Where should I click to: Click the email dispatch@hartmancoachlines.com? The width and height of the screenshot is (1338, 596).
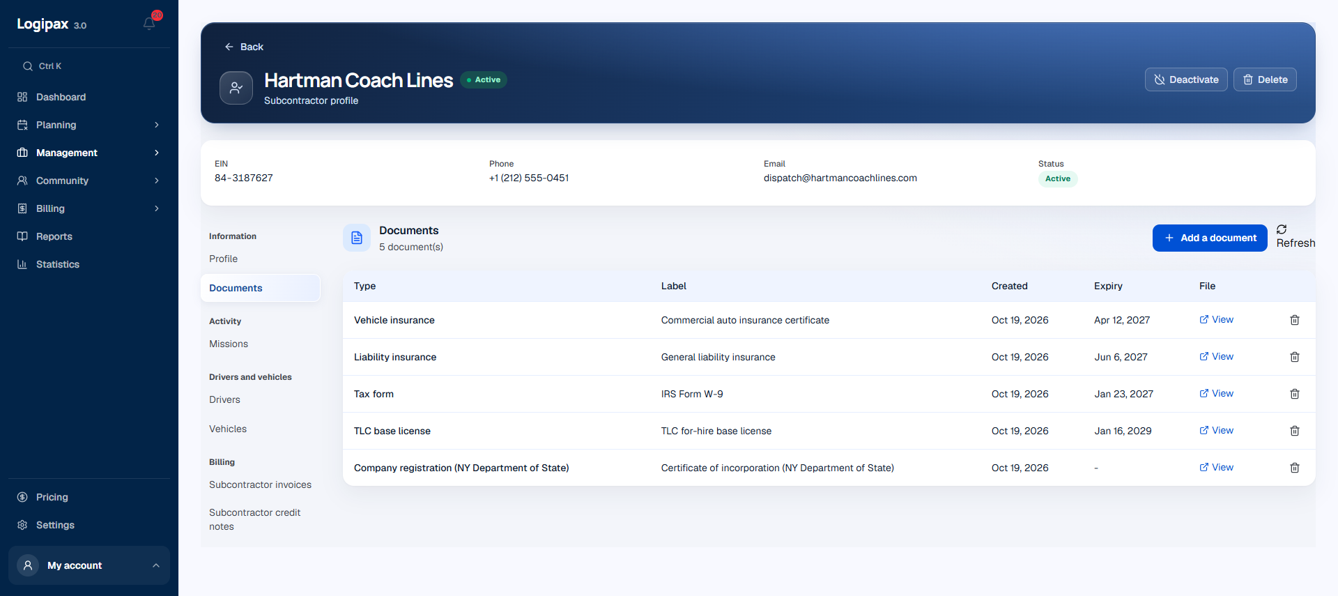[x=840, y=178]
